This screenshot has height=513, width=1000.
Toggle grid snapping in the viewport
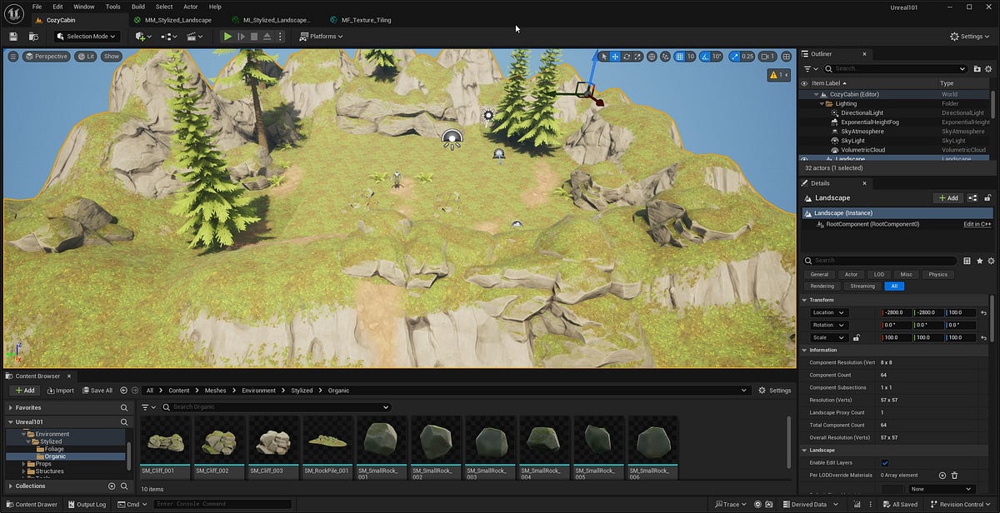677,56
